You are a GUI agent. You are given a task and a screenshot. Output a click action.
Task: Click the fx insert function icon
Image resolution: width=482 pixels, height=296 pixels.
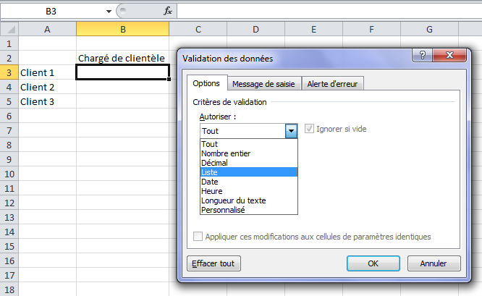[x=168, y=11]
